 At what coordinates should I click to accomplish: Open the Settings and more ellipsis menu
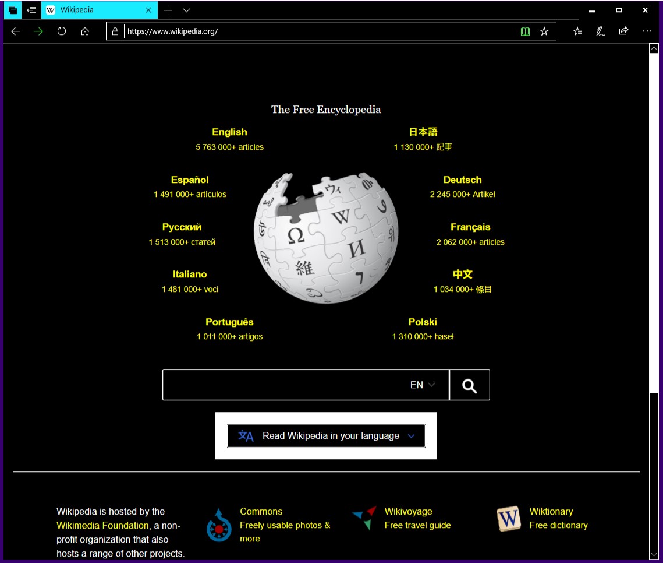[x=647, y=31]
